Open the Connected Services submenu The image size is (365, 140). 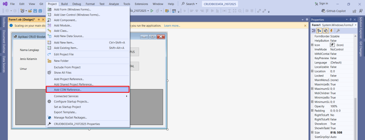coord(88,96)
